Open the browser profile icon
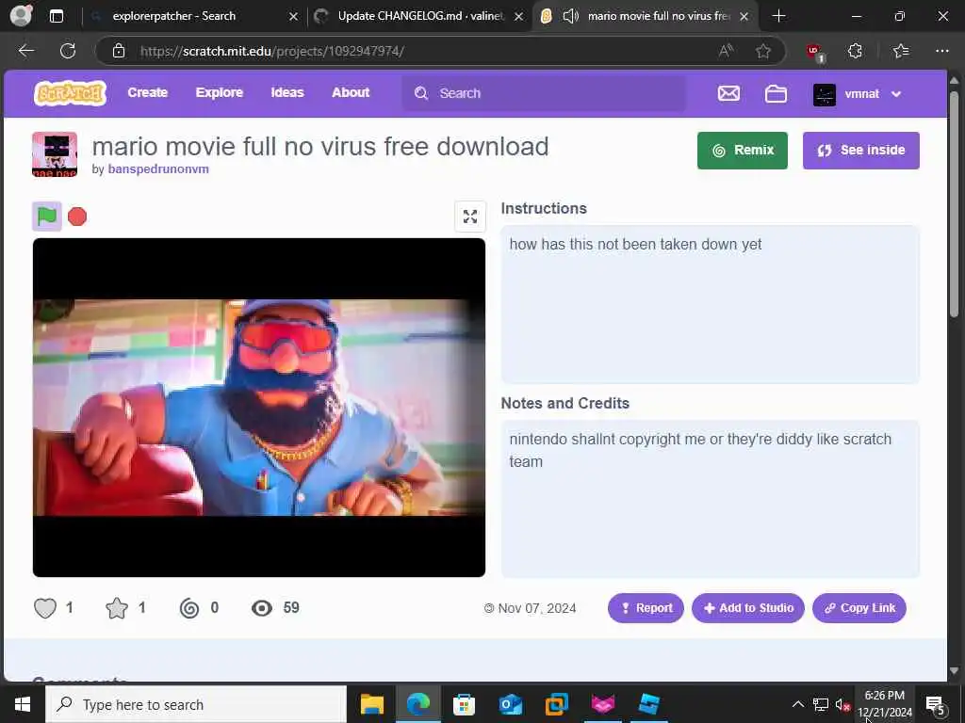The image size is (965, 723). tap(22, 16)
